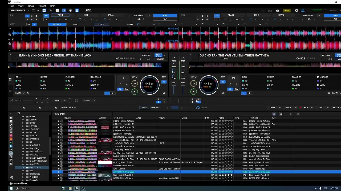Open deck 1 PAD FX dropdown
Screen dimensions: 341x191
pyautogui.click(x=20, y=93)
